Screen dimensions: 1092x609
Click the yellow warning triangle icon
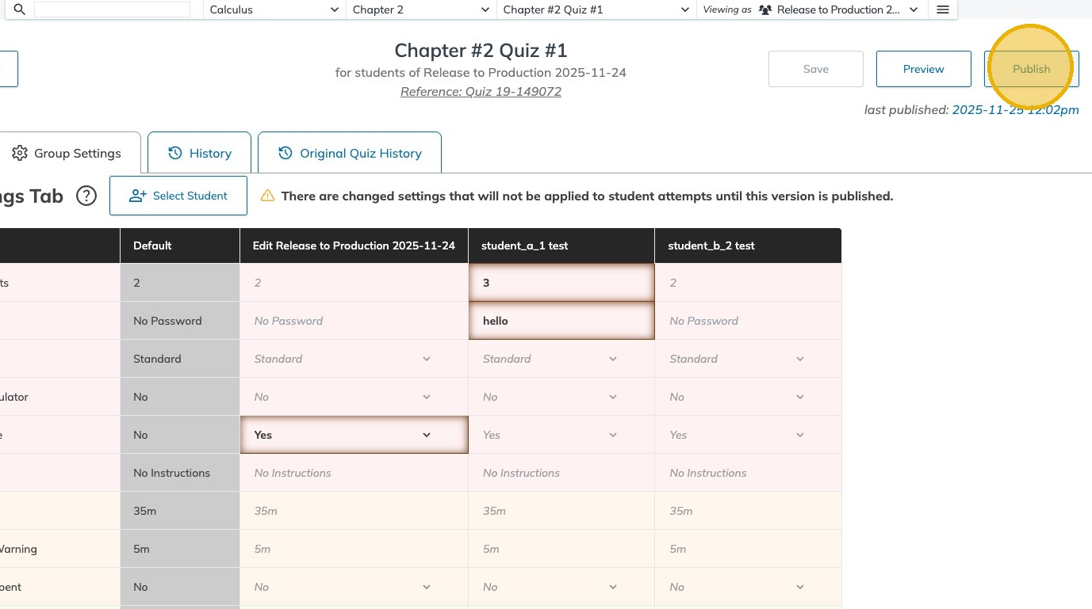pyautogui.click(x=267, y=196)
